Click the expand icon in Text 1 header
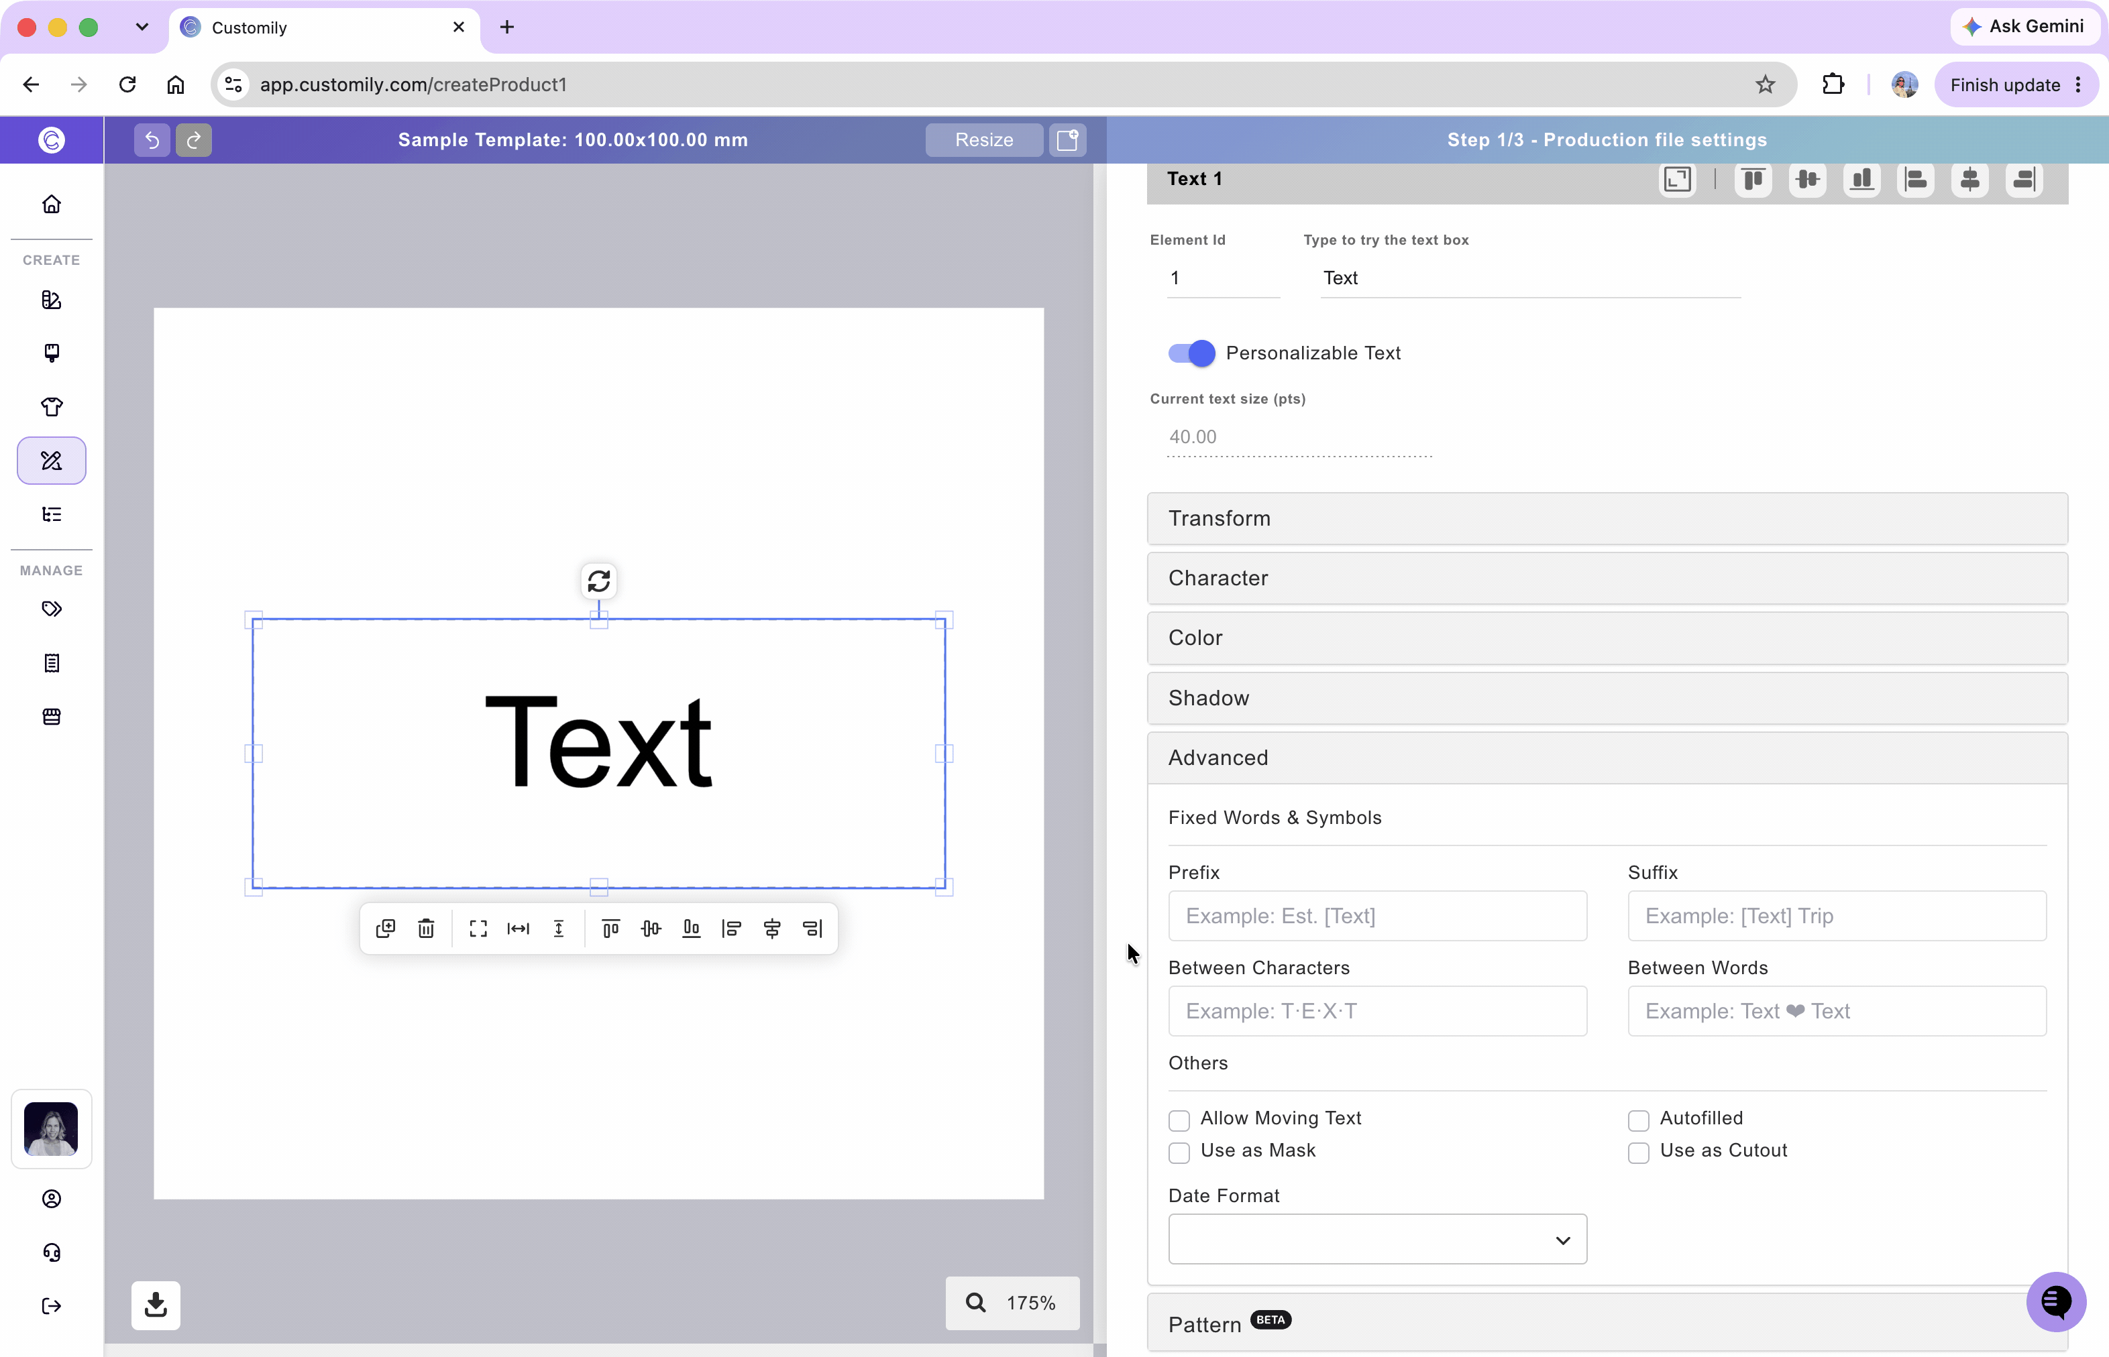 [1677, 179]
